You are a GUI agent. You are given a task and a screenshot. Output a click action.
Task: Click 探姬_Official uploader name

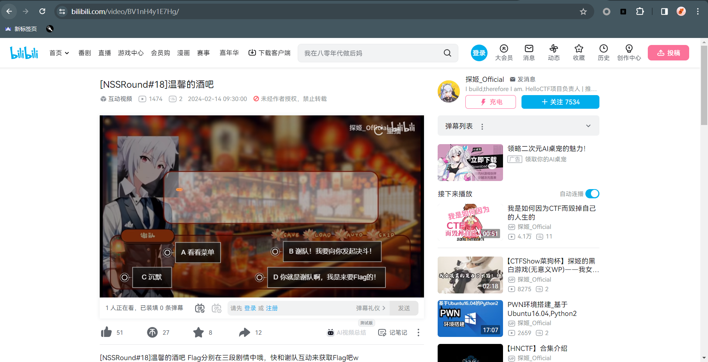[485, 79]
